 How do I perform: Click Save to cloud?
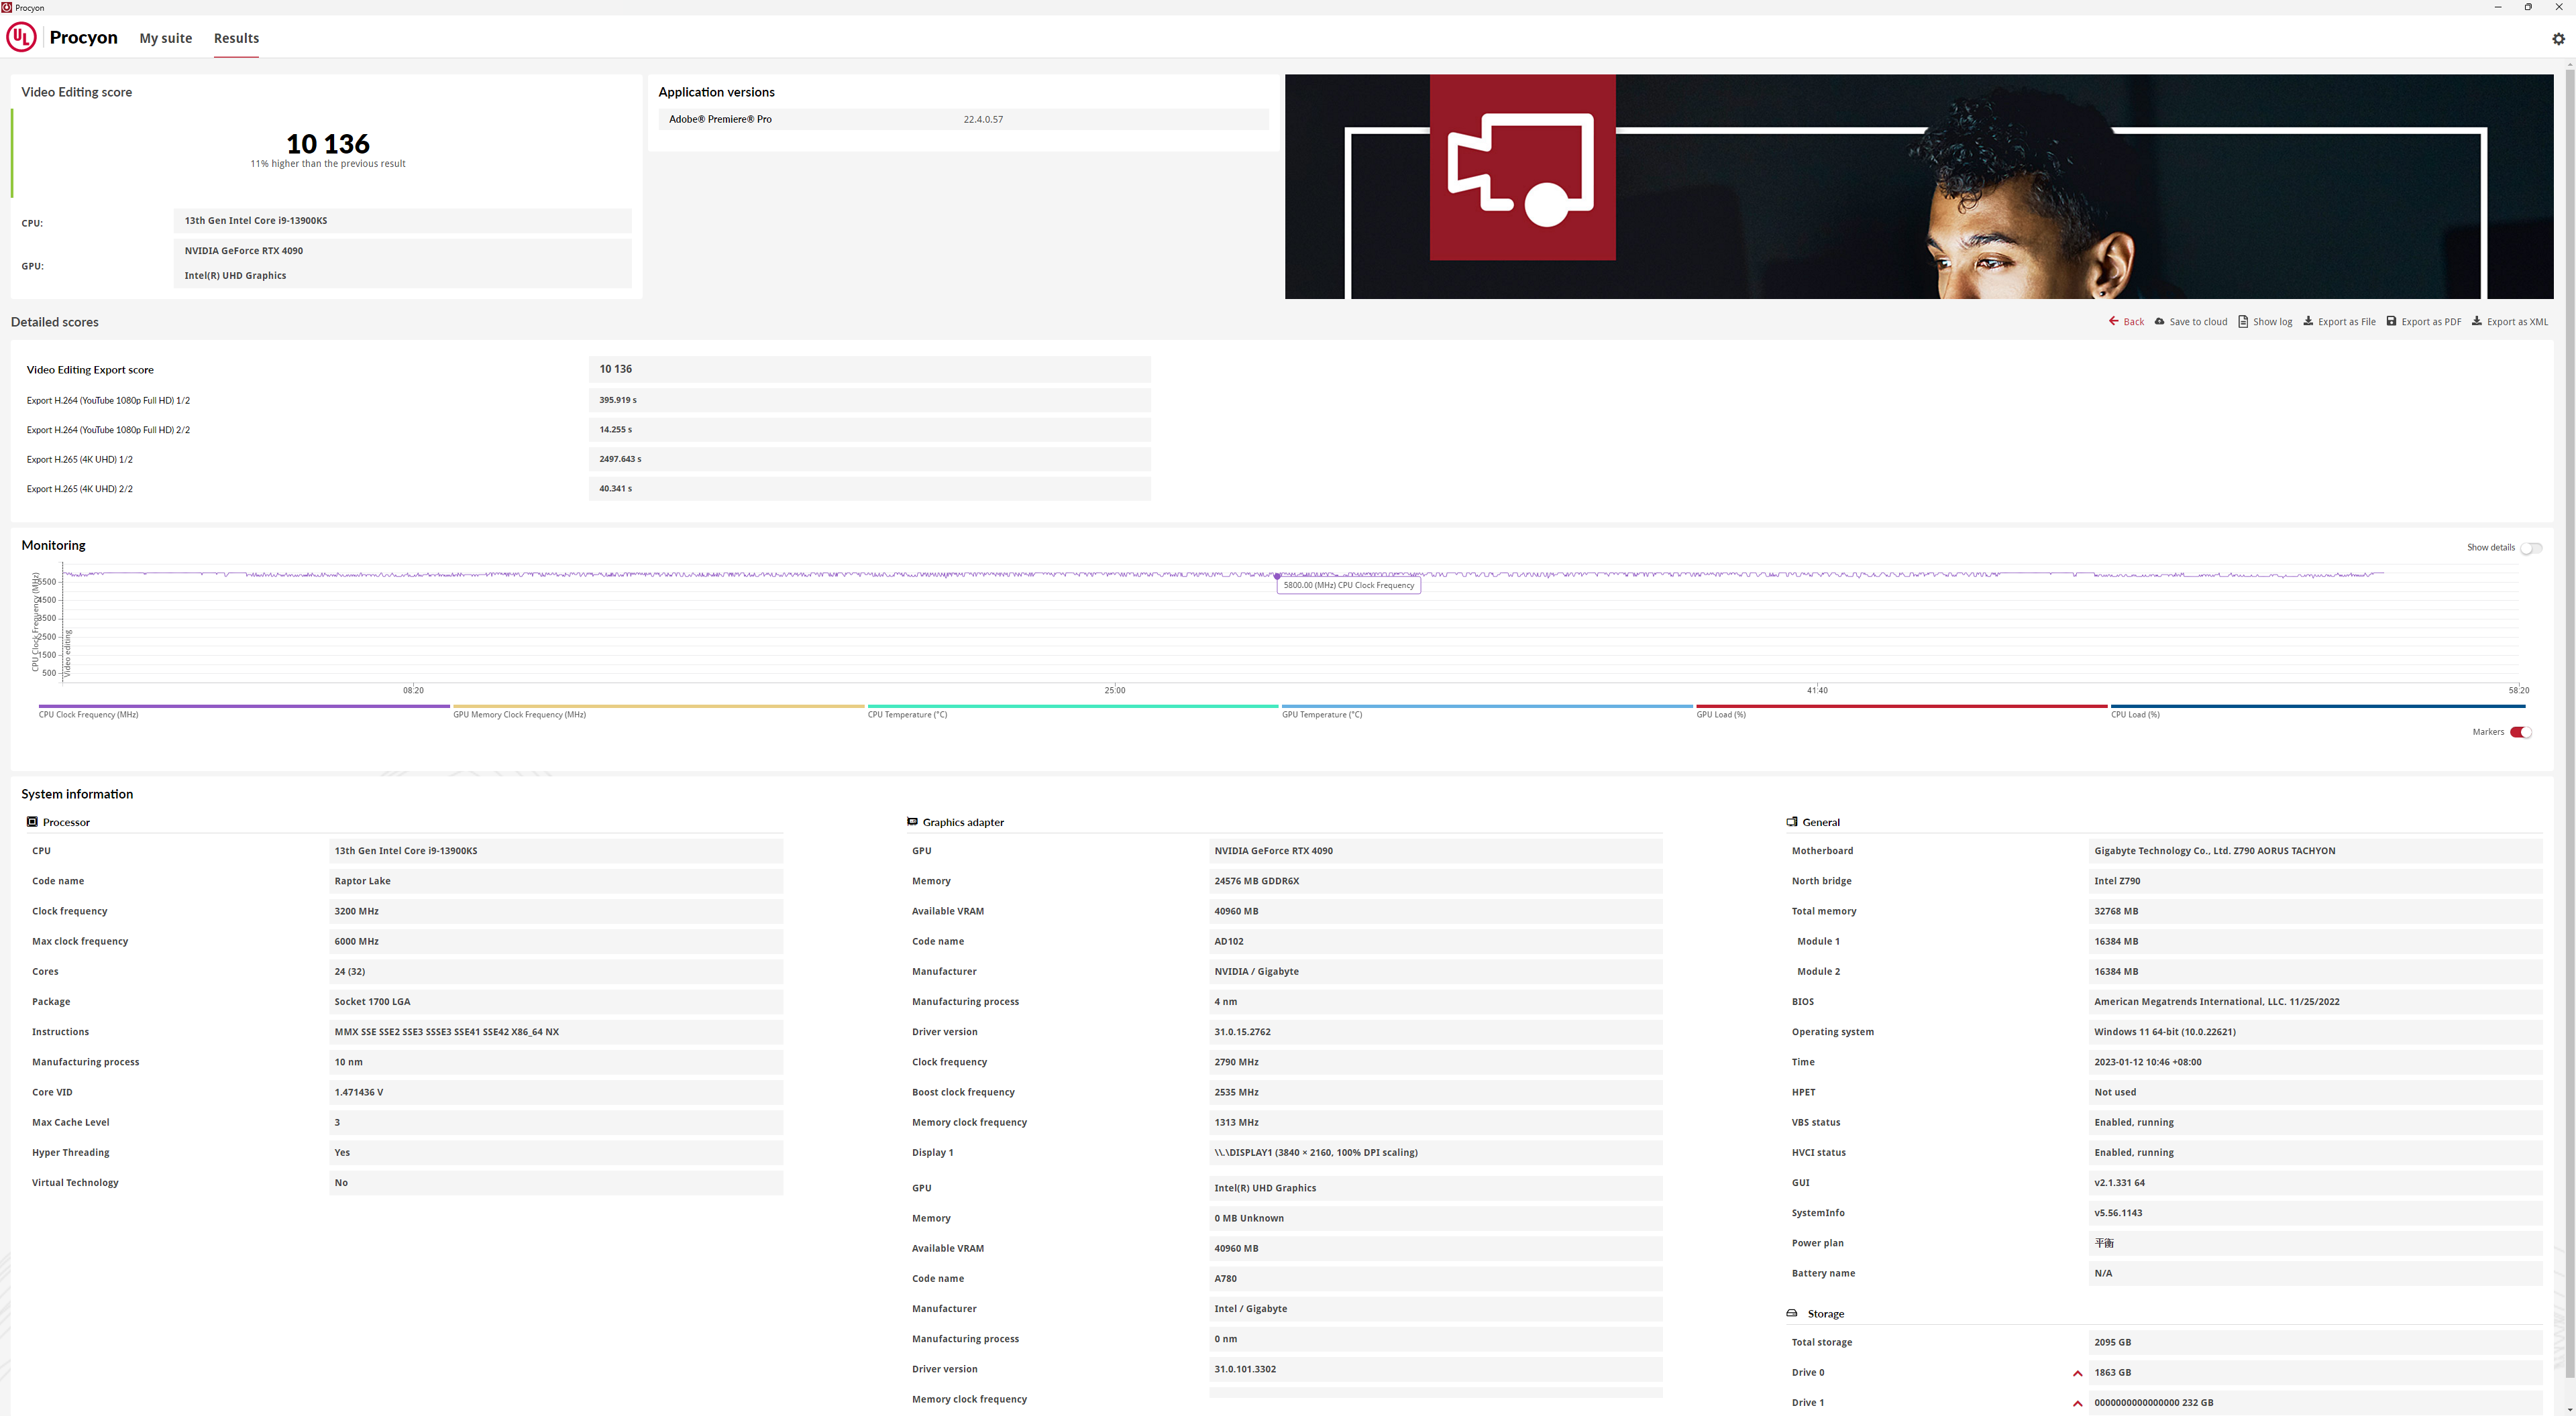point(2190,322)
